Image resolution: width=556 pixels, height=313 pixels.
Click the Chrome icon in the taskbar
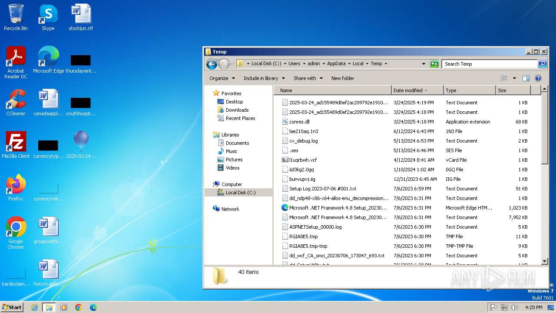[x=79, y=307]
